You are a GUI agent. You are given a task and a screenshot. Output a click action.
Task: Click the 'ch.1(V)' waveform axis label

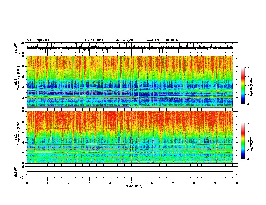(x=16, y=48)
